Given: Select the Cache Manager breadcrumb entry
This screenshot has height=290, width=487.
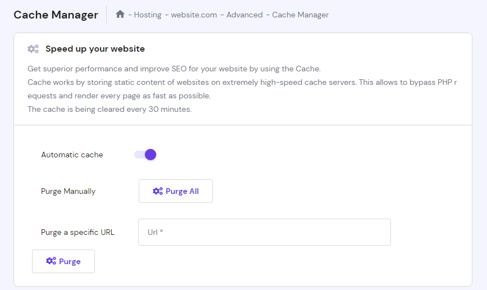Looking at the screenshot, I should 301,15.
